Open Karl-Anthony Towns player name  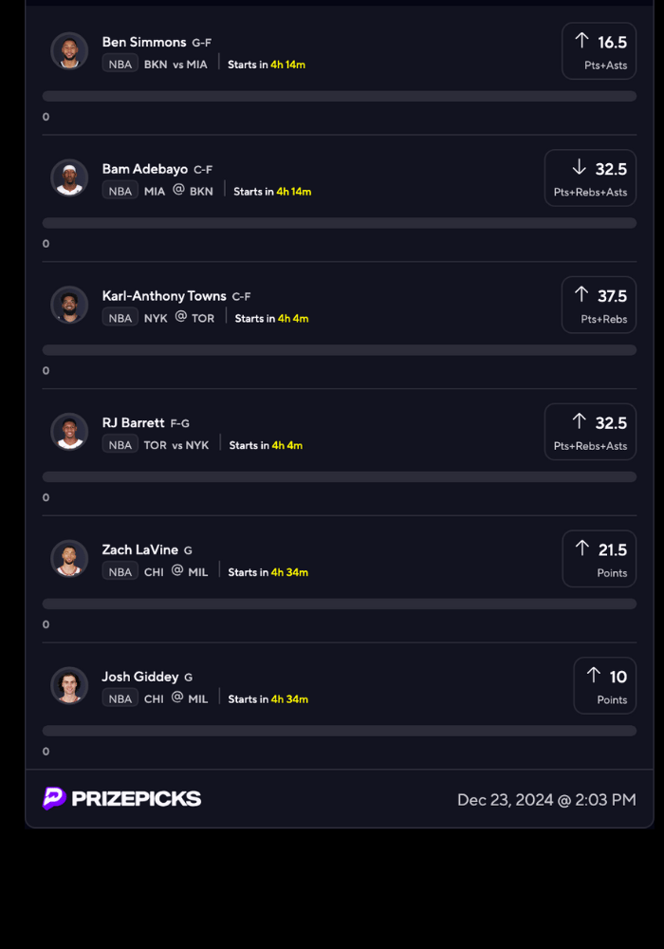point(165,296)
